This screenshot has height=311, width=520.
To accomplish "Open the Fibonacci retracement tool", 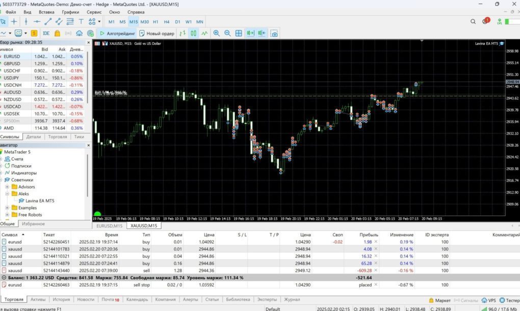I will coord(70,22).
